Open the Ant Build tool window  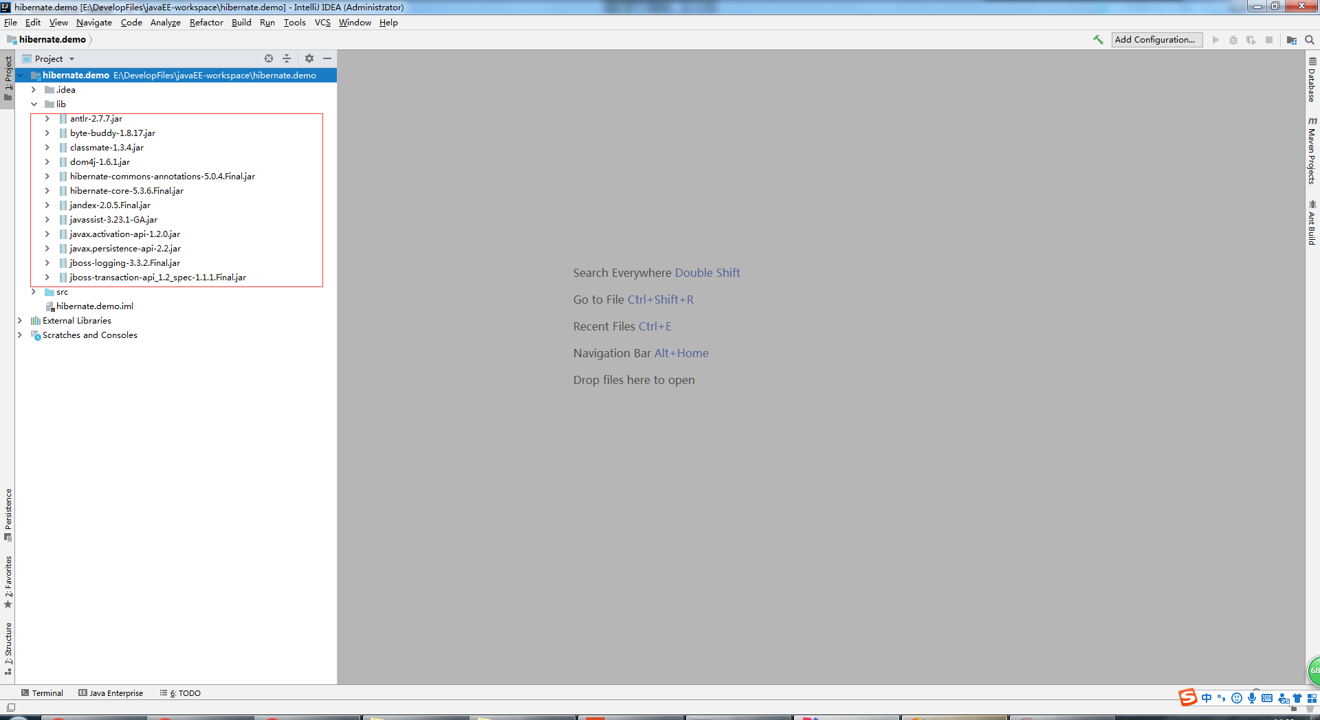coord(1312,223)
